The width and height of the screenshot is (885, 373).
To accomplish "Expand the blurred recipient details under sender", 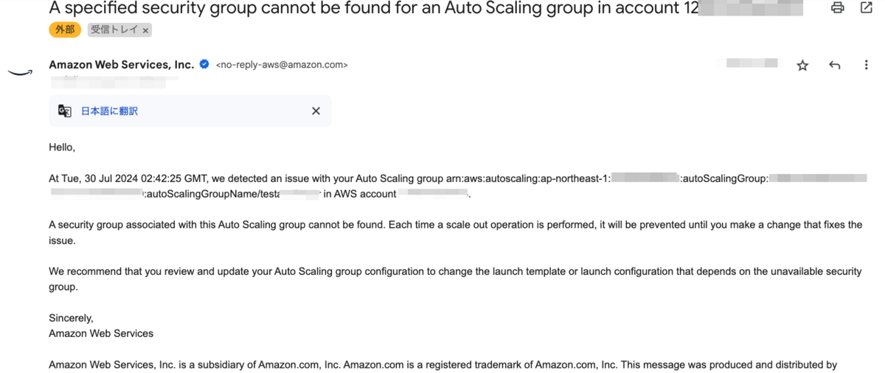I will pyautogui.click(x=111, y=79).
